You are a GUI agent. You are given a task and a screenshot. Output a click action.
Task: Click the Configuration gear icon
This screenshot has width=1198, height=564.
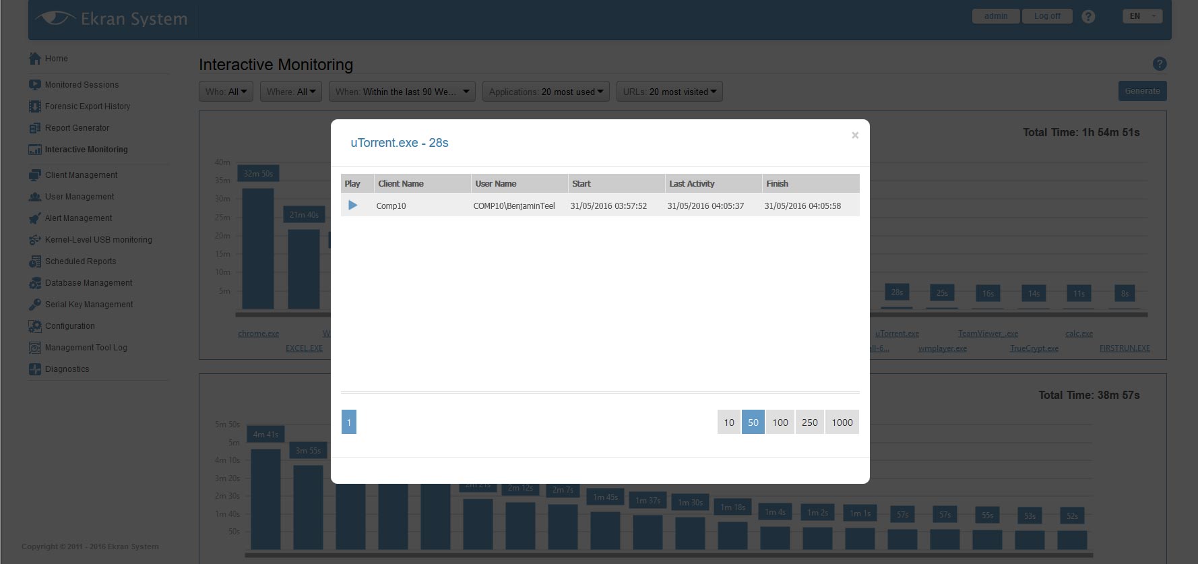pos(35,326)
